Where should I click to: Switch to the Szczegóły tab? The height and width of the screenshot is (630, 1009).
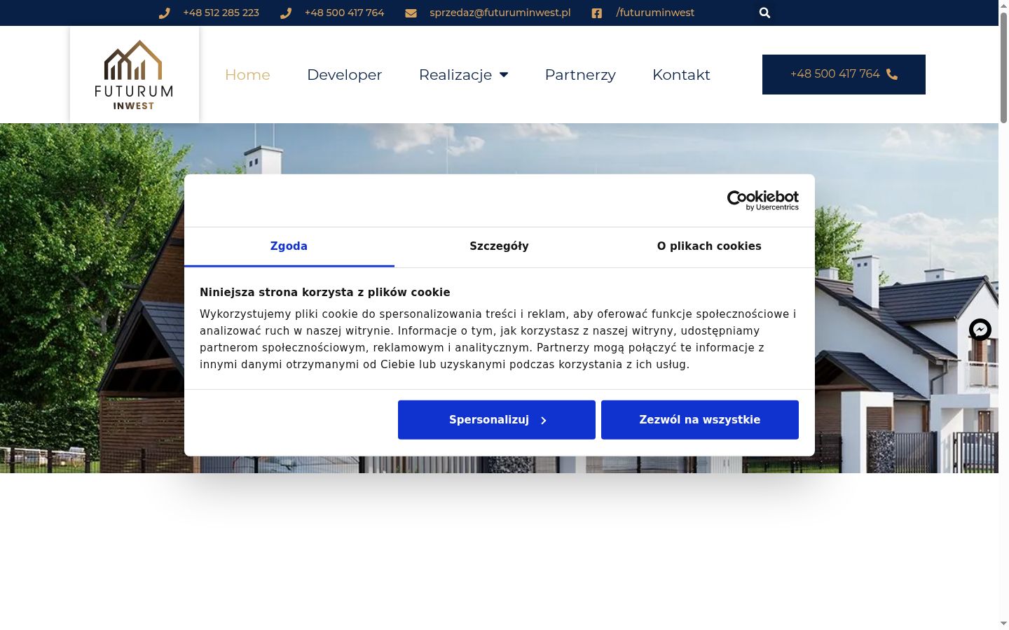(x=499, y=246)
